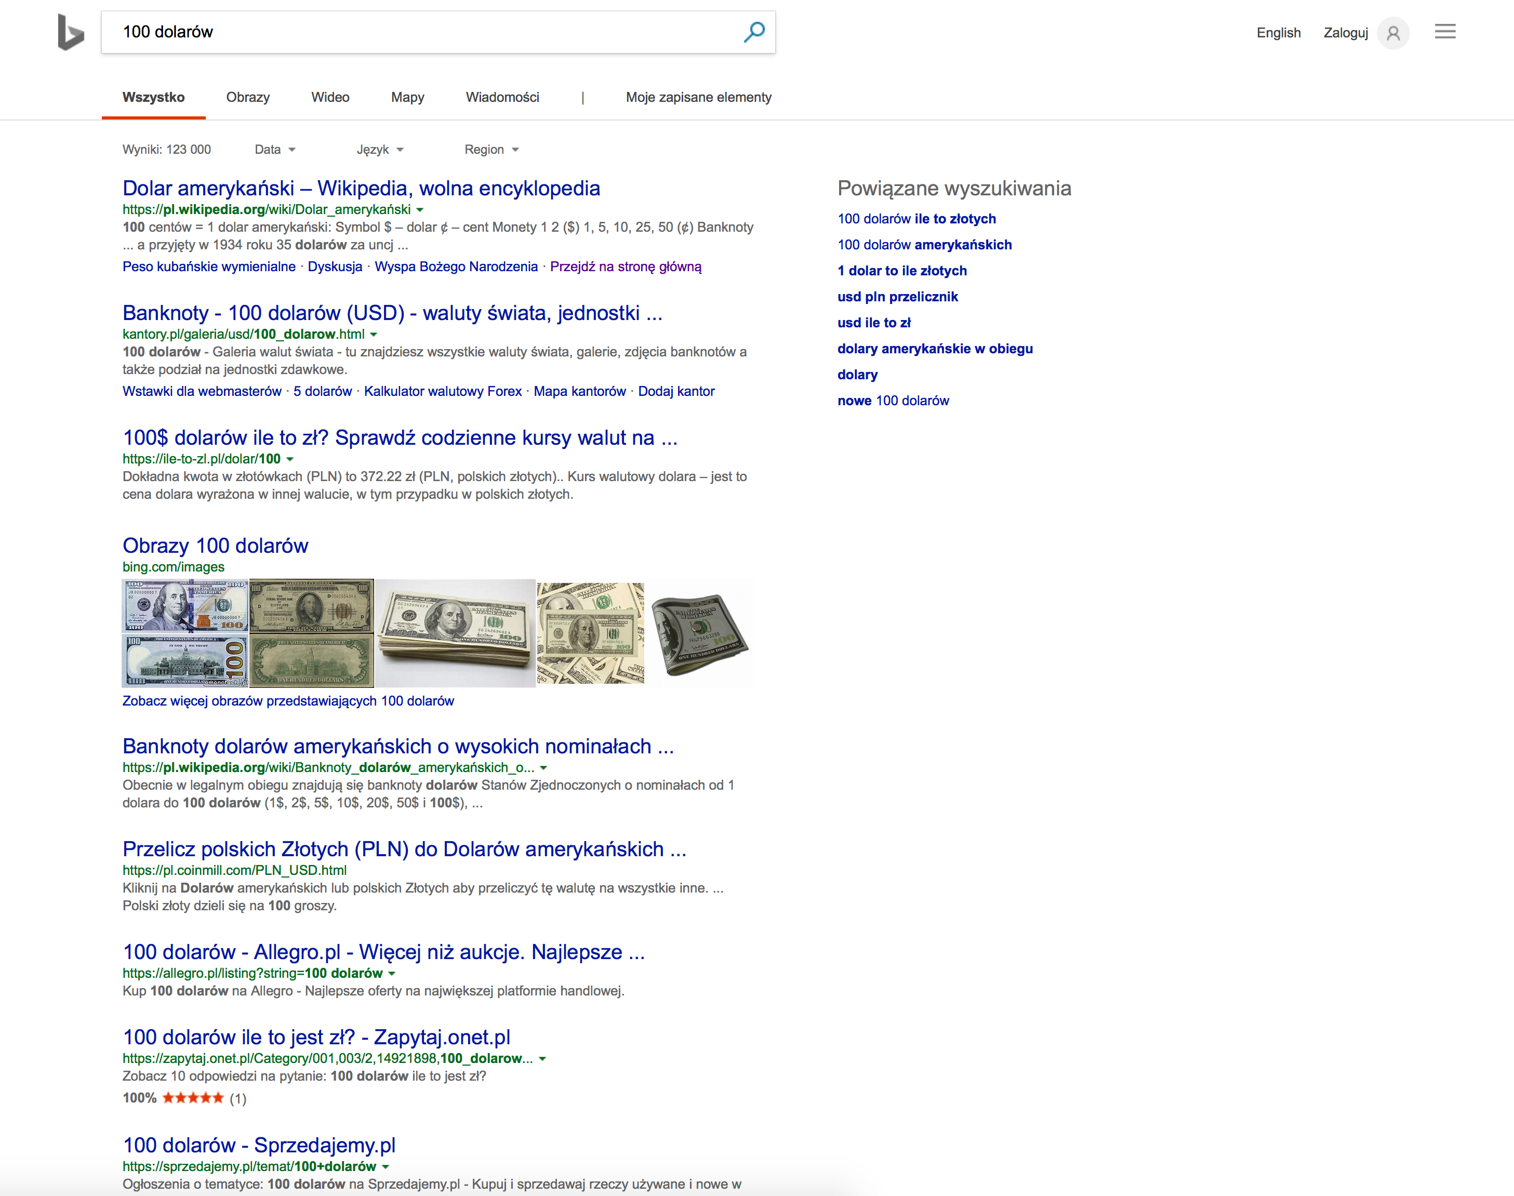
Task: Open the arrow next to pl.wikipedia.org Dolar_amerykański URL
Action: click(419, 209)
